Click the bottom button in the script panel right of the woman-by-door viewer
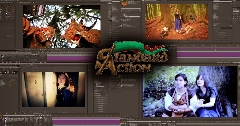 pos(101,111)
